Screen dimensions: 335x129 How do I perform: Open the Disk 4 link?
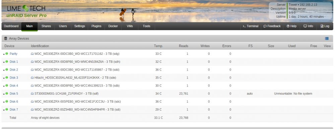pos(14,86)
